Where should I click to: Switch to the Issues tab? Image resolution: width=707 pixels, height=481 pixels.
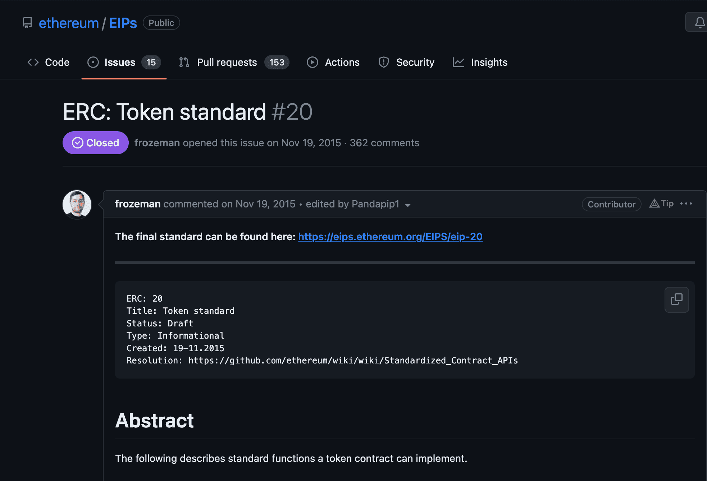click(119, 62)
